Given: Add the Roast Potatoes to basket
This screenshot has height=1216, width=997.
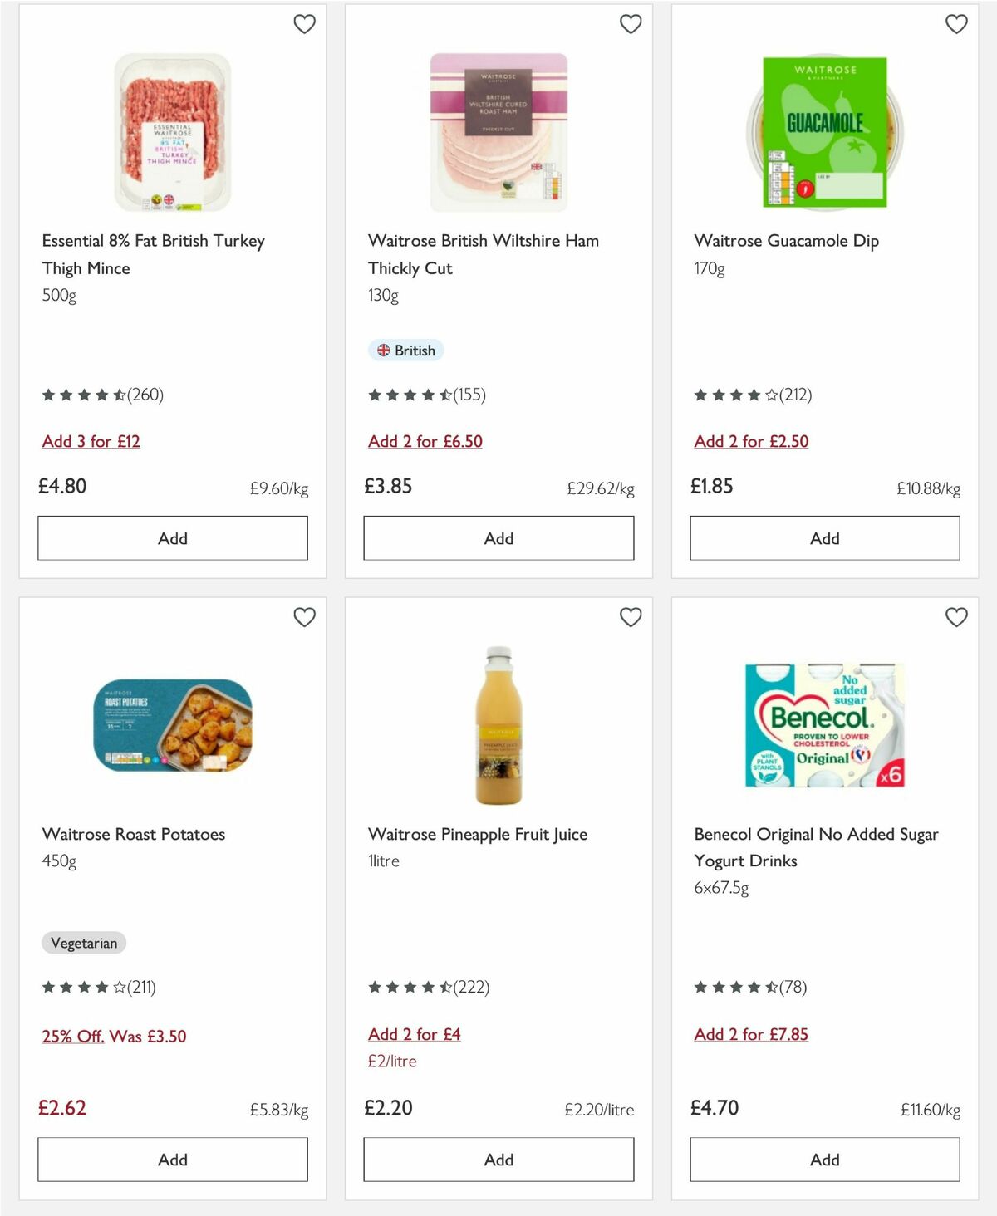Looking at the screenshot, I should pyautogui.click(x=171, y=1159).
